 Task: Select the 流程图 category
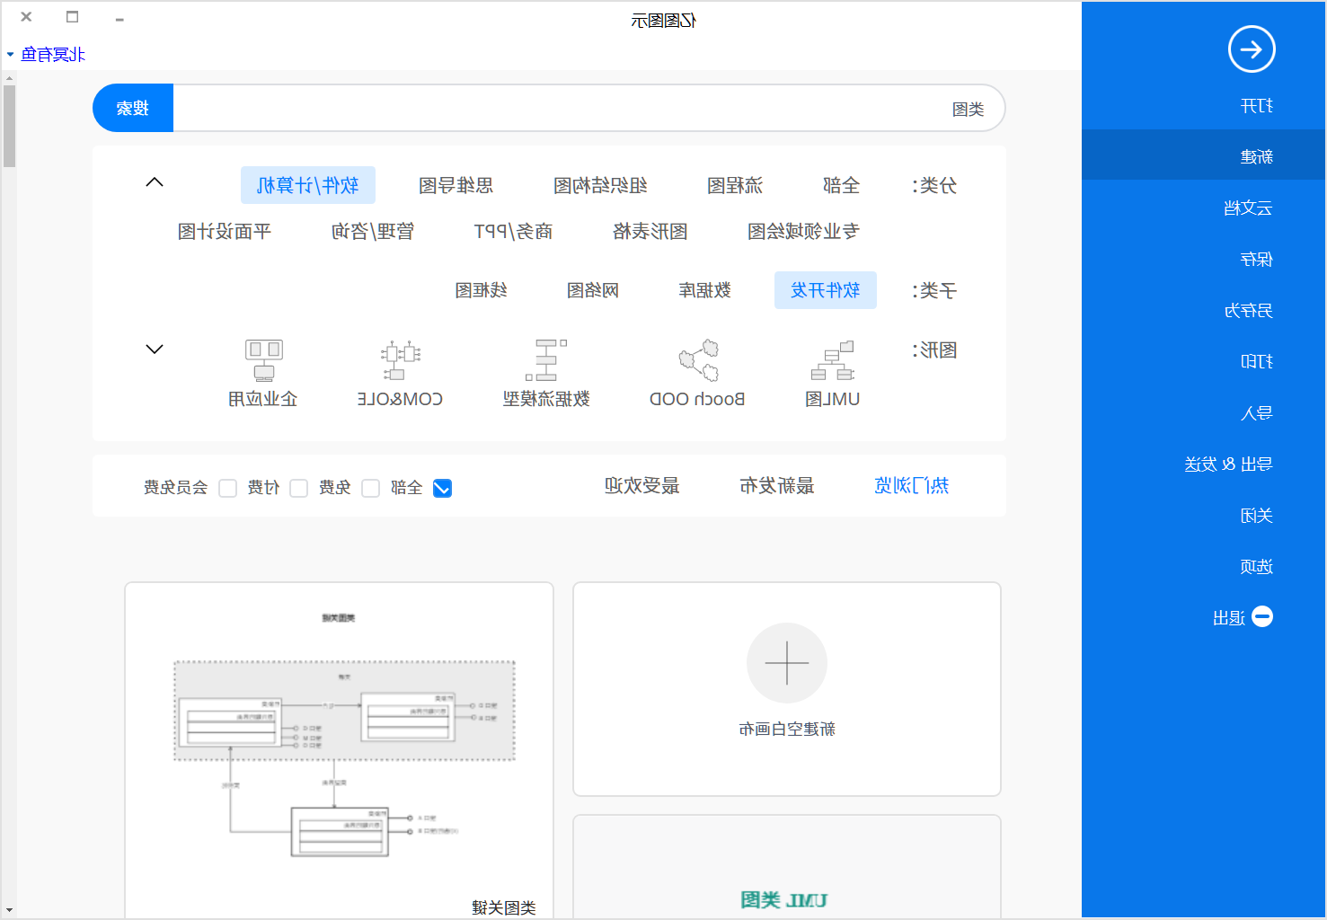coord(735,185)
